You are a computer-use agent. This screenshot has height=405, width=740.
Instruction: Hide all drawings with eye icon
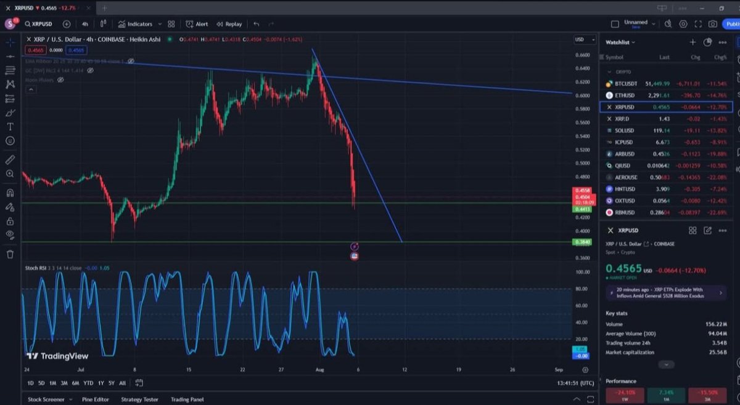coord(10,235)
